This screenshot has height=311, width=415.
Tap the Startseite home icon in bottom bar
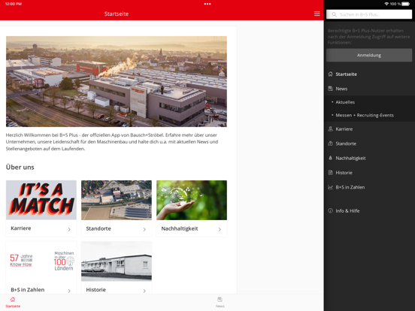pos(13,300)
